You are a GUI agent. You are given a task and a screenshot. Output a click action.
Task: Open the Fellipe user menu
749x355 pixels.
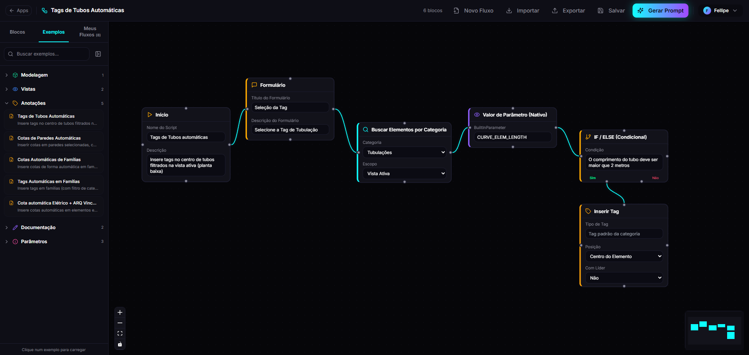[x=720, y=11]
